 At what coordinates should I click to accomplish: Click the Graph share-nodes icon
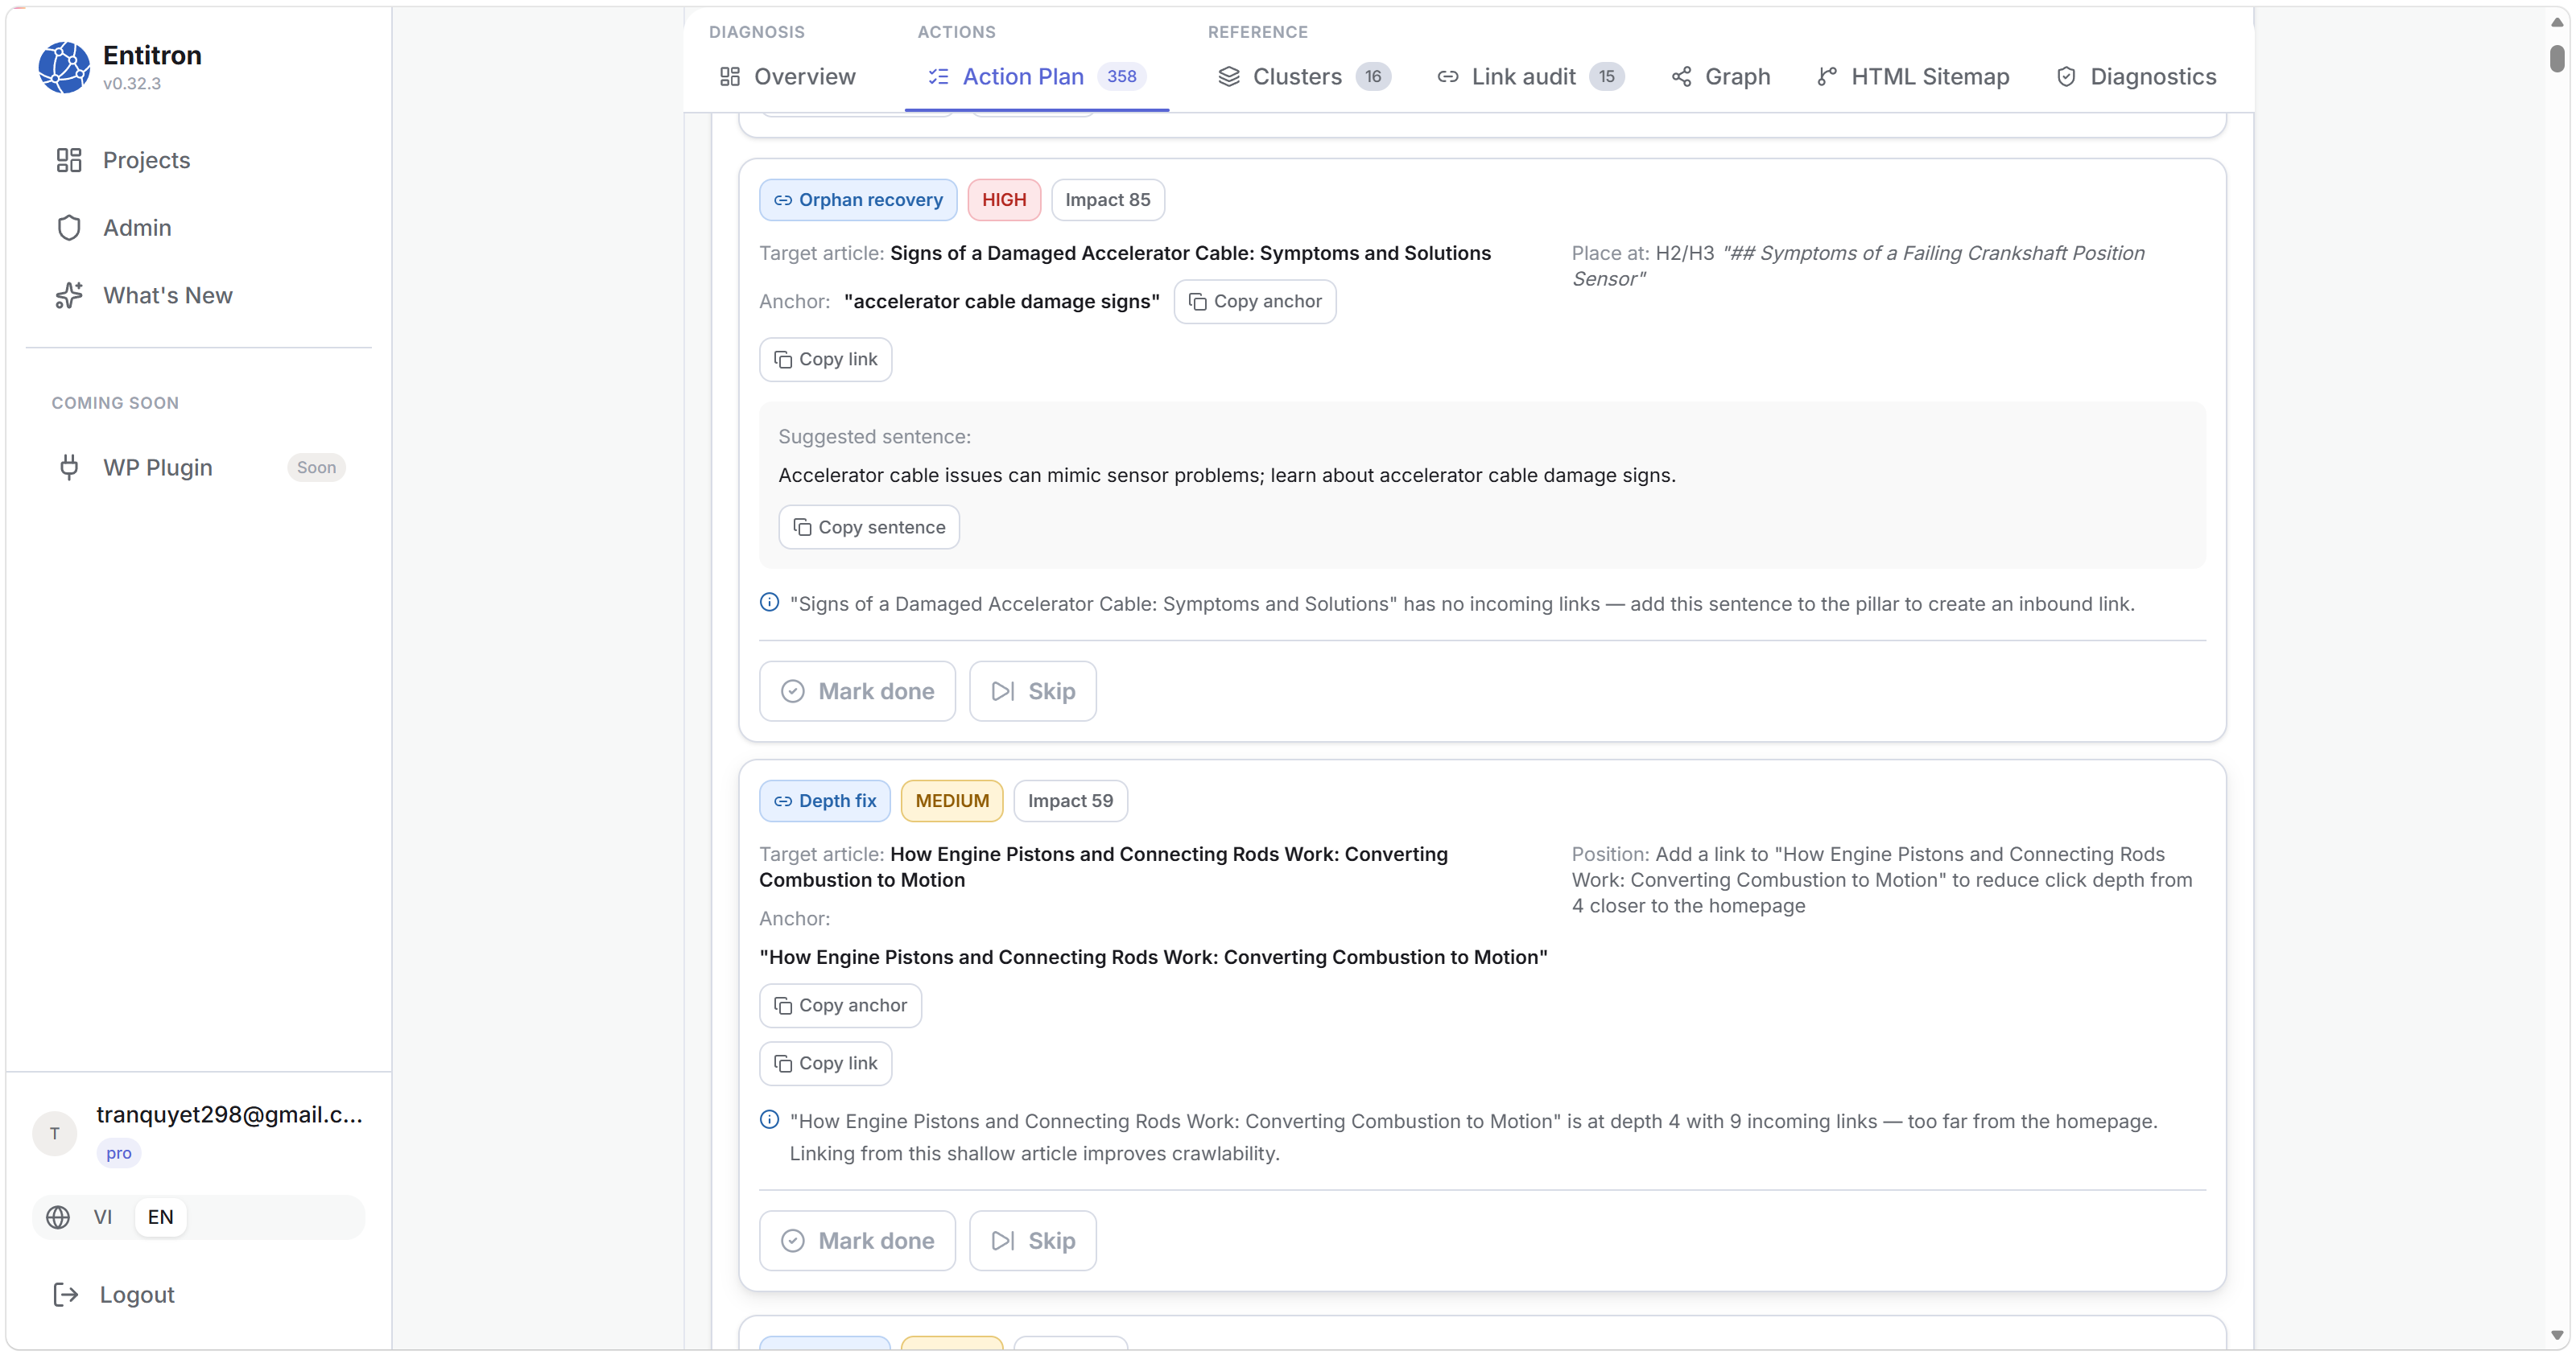tap(1682, 76)
